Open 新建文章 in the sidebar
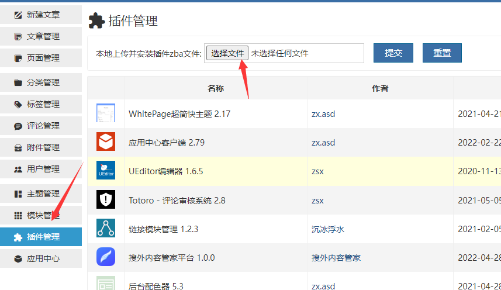 [x=41, y=15]
